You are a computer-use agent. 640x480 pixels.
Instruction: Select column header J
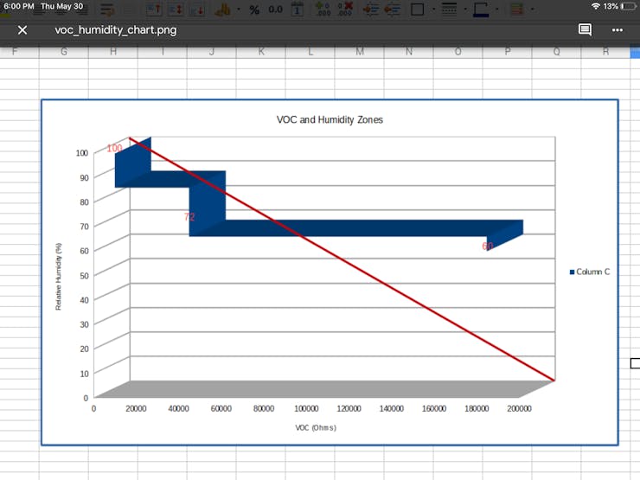coord(212,52)
